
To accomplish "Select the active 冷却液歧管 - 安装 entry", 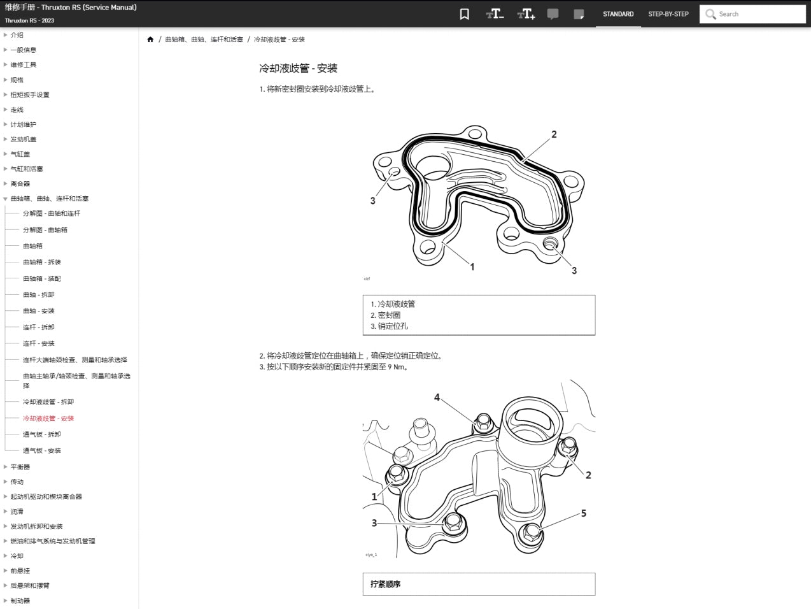I will tap(48, 418).
